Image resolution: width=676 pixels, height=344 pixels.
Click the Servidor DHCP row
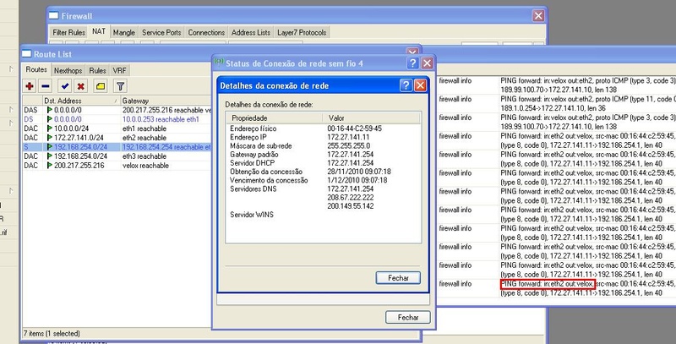coord(324,163)
